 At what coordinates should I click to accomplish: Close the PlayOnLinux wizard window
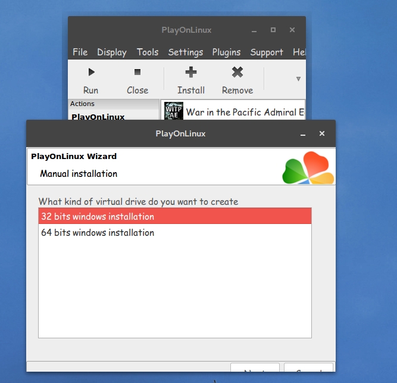click(322, 133)
